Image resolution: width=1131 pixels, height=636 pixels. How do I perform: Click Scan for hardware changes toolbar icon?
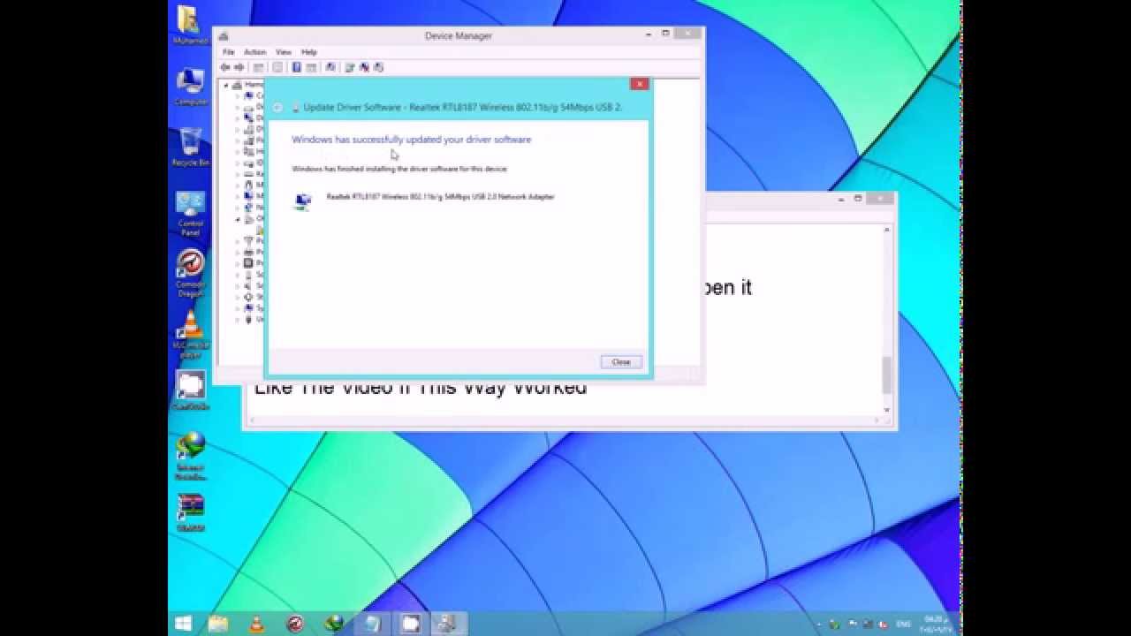click(330, 67)
